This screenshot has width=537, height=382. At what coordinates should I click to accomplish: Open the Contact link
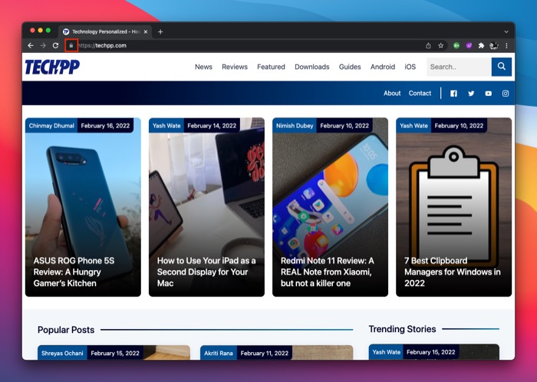pos(420,93)
